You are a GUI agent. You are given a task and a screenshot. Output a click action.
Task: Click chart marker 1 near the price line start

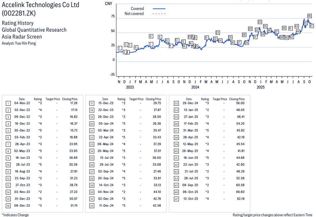[120, 48]
